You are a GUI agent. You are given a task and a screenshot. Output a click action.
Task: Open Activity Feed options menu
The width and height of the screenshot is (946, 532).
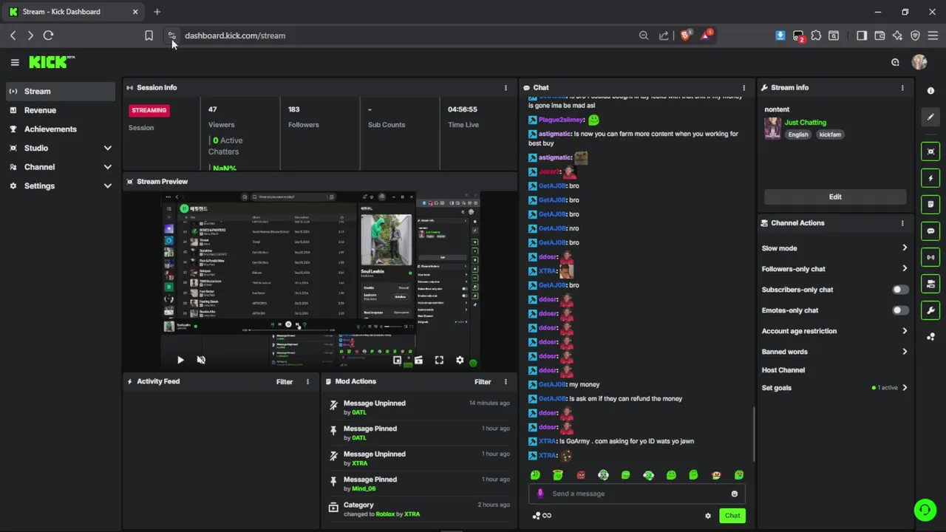(307, 382)
